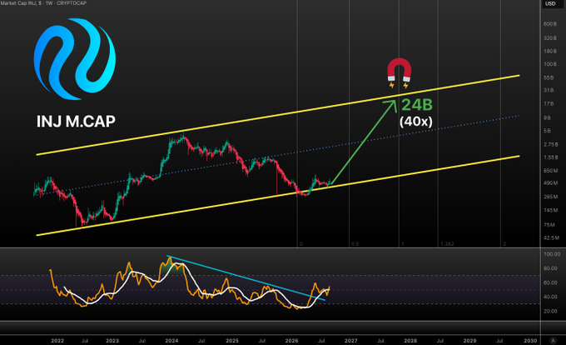Click the 5B price axis label
Viewport: 566px width, 345px height.
click(x=547, y=131)
